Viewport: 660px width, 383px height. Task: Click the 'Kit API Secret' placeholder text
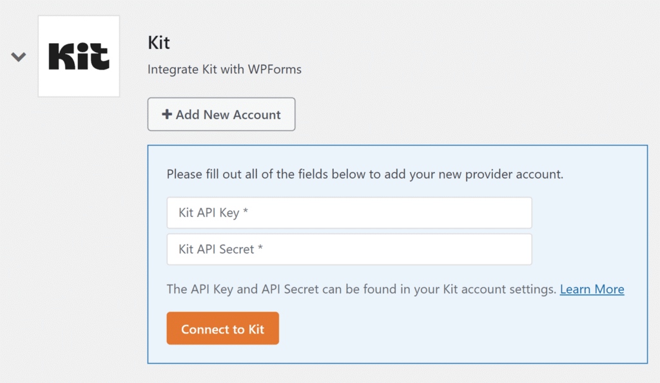(216, 249)
